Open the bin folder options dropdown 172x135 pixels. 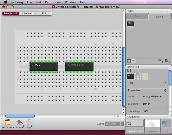168,61
